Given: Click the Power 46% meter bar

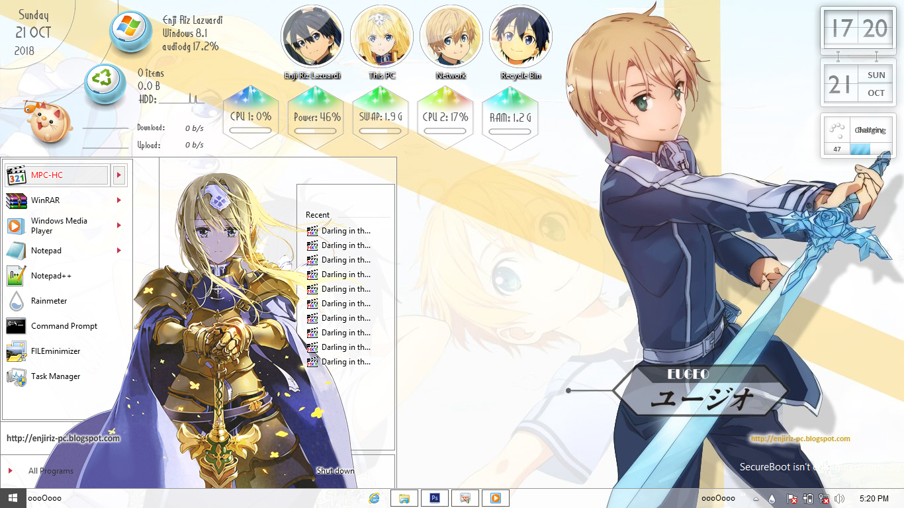Looking at the screenshot, I should click(x=316, y=131).
